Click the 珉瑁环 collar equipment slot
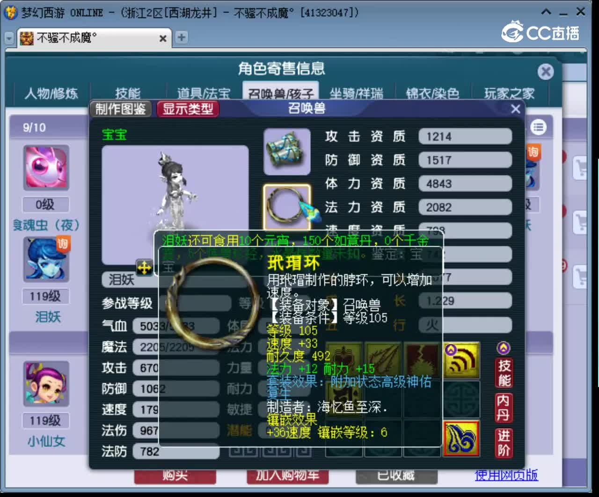599x497 pixels. coord(287,207)
